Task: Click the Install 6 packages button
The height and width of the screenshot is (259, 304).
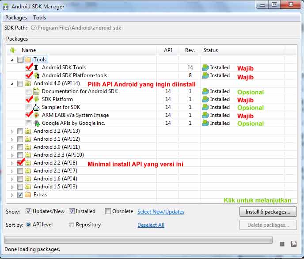Action: point(268,212)
